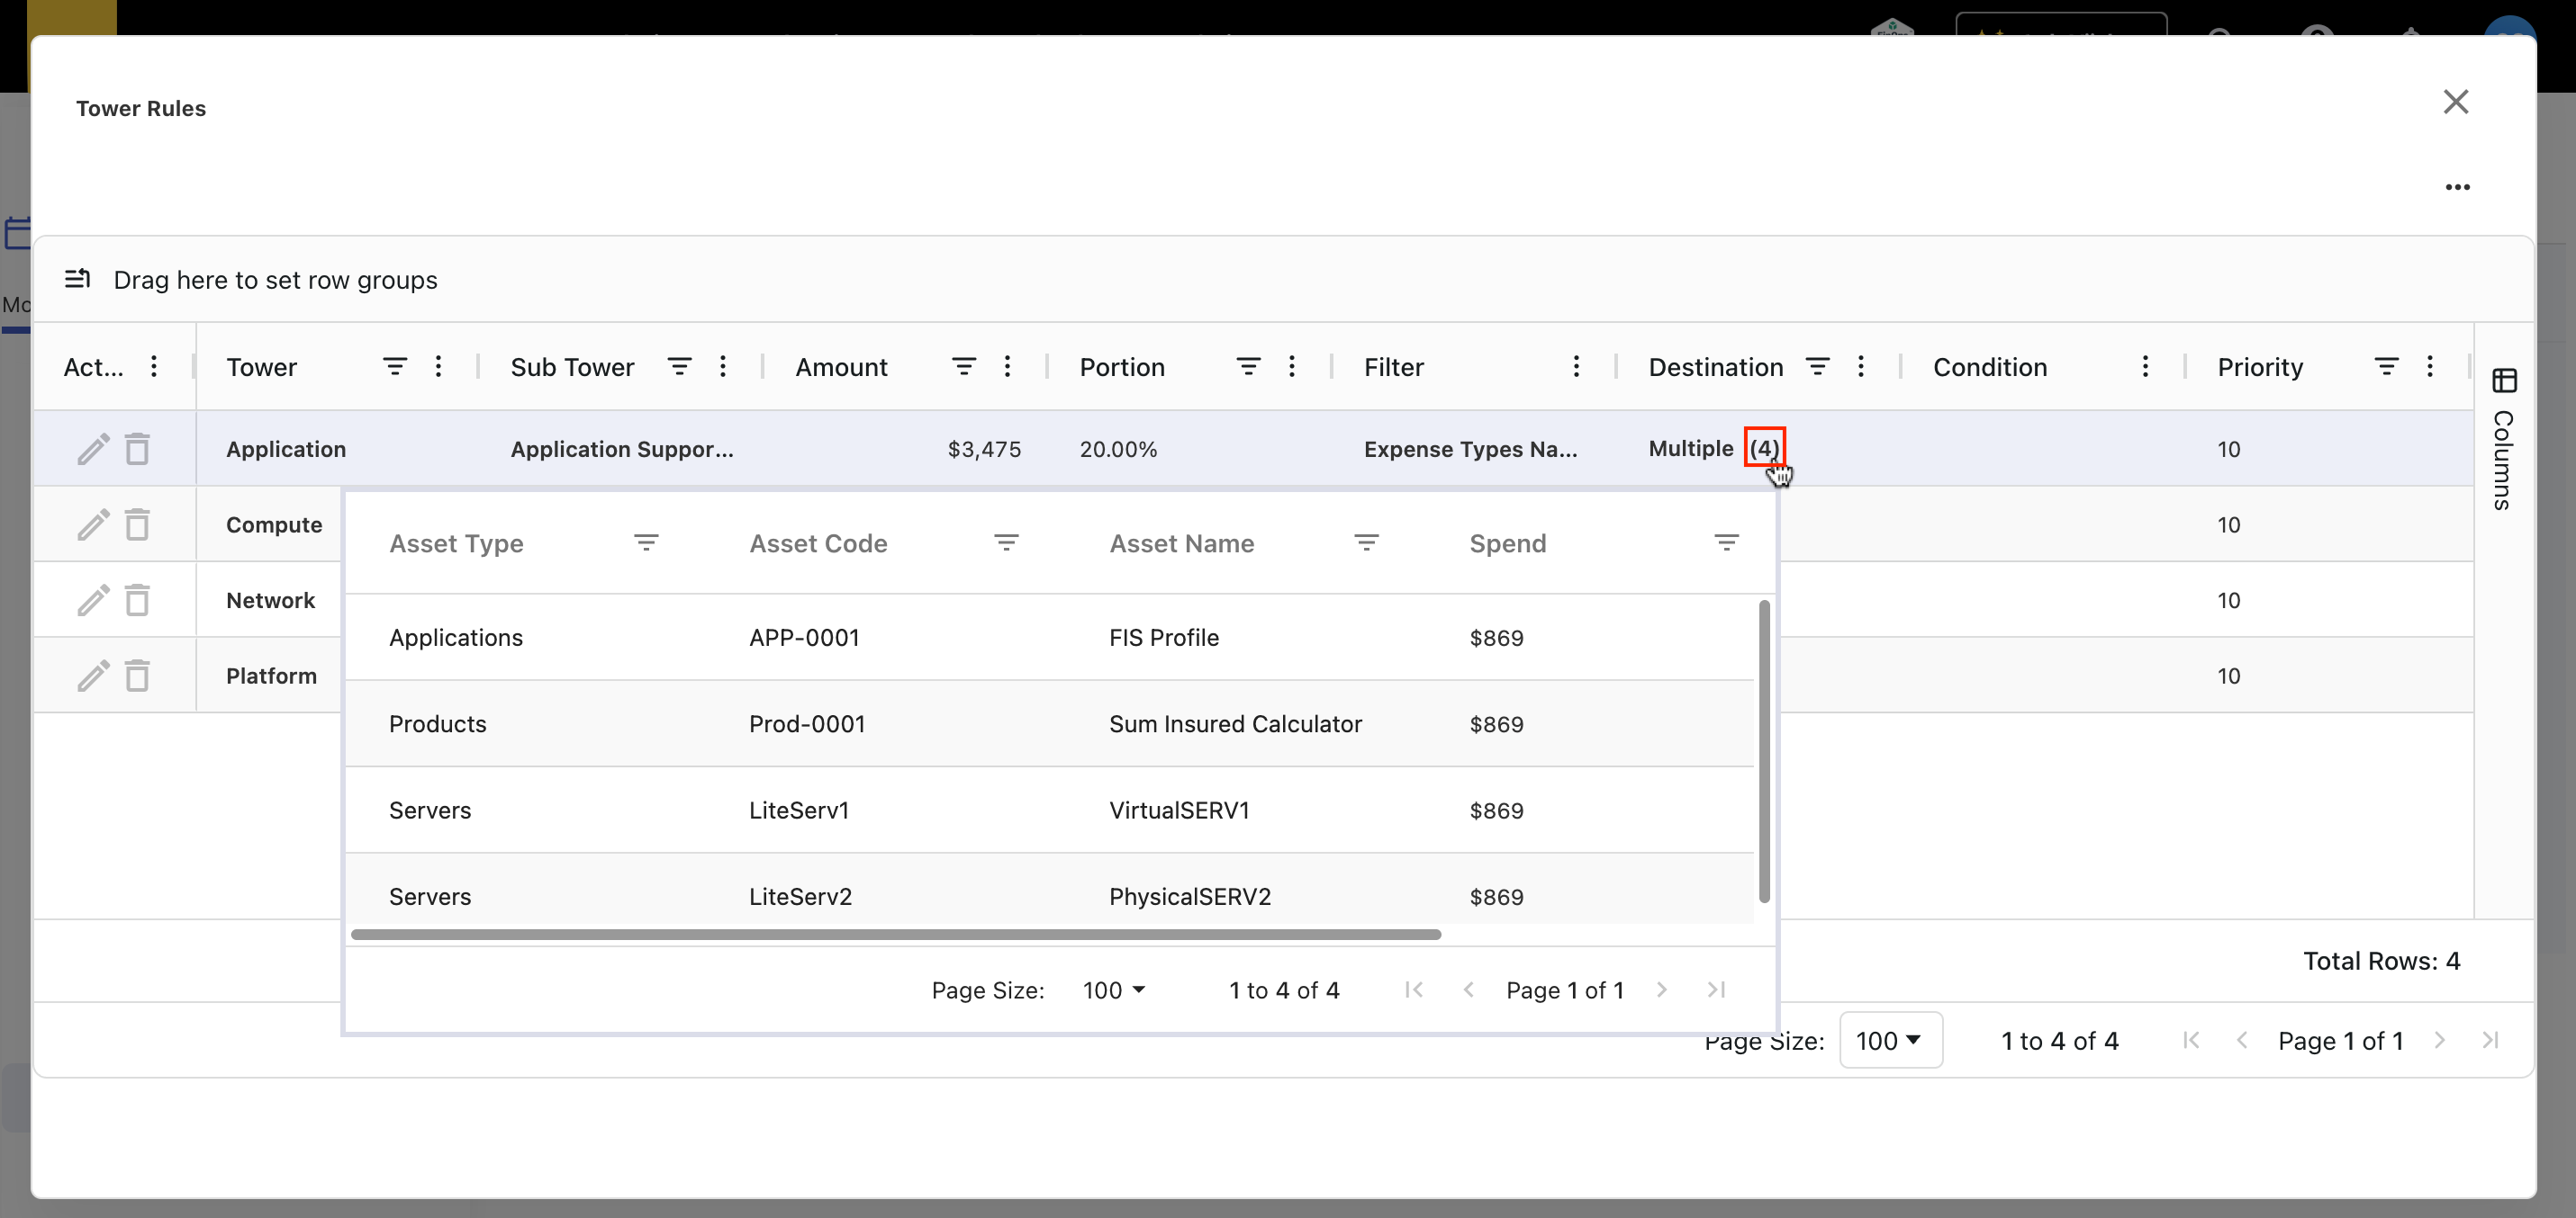Viewport: 2576px width, 1218px height.
Task: Close the Tower Rules dialog
Action: click(2455, 102)
